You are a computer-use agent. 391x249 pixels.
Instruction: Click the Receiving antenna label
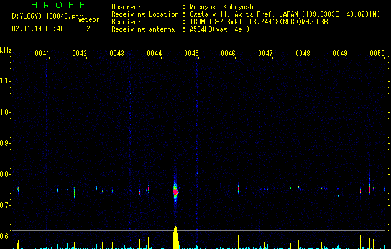pyautogui.click(x=143, y=29)
